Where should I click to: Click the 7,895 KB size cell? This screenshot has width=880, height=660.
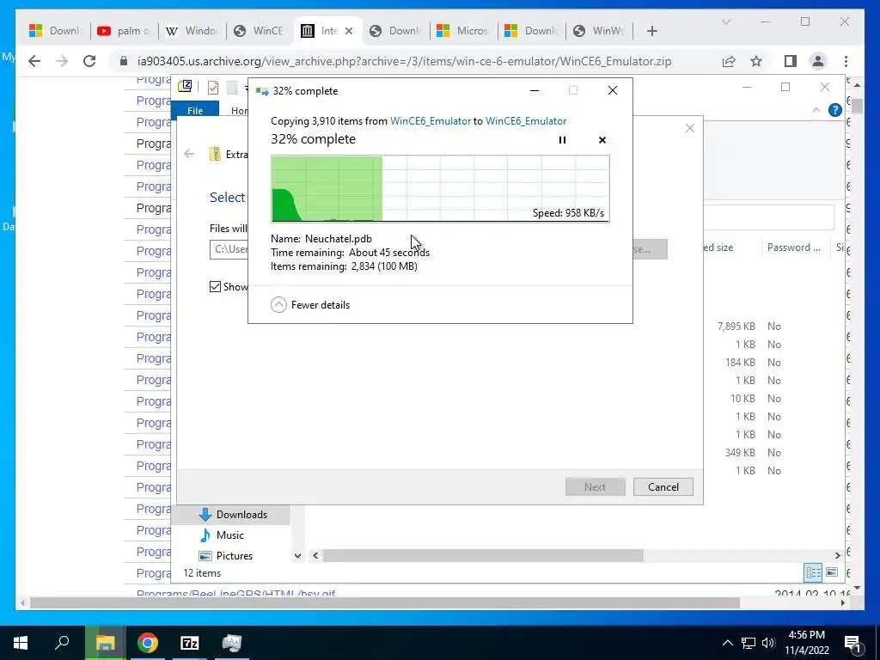click(x=736, y=326)
